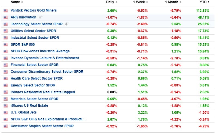Click the US flag beside Energy Select Sector SPDR
The height and width of the screenshot is (135, 218).
coord(6,85)
